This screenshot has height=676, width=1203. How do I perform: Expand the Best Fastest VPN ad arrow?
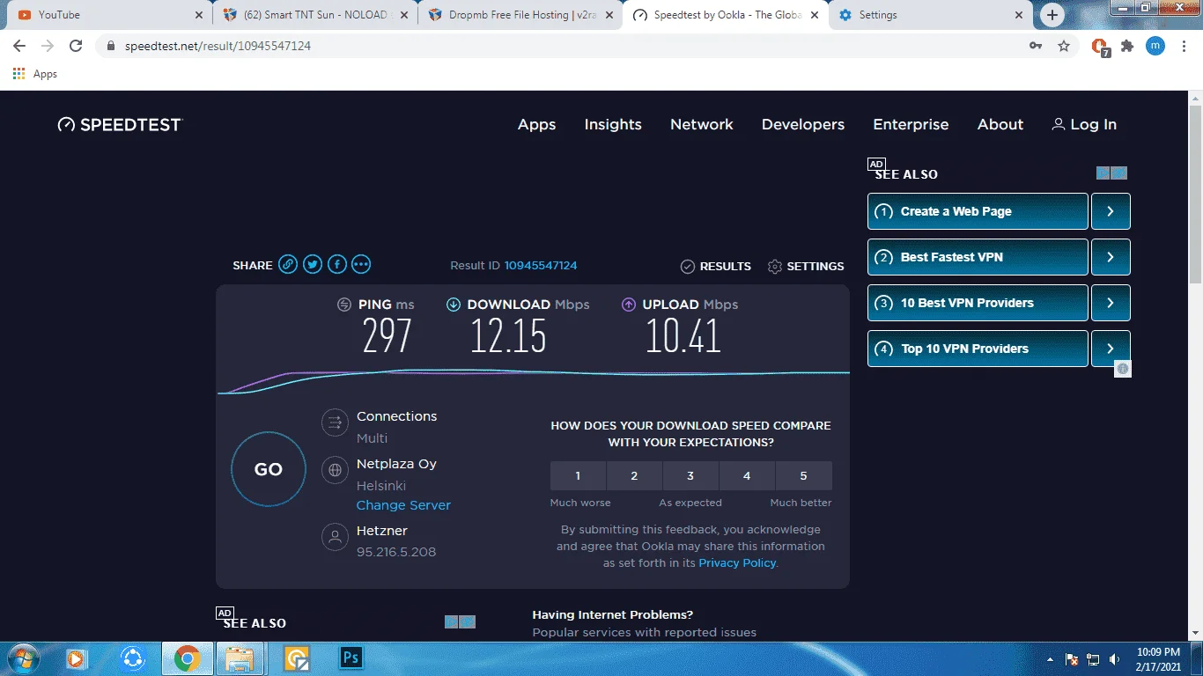click(x=1111, y=257)
